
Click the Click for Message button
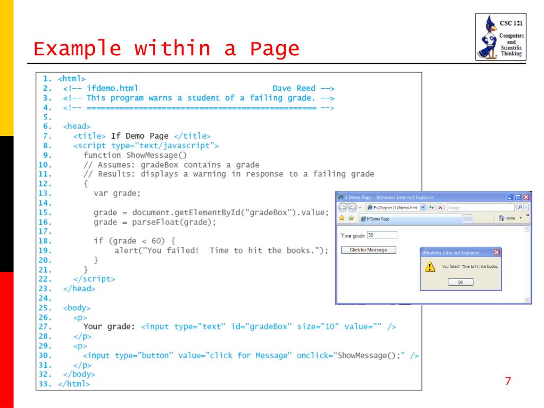click(369, 250)
